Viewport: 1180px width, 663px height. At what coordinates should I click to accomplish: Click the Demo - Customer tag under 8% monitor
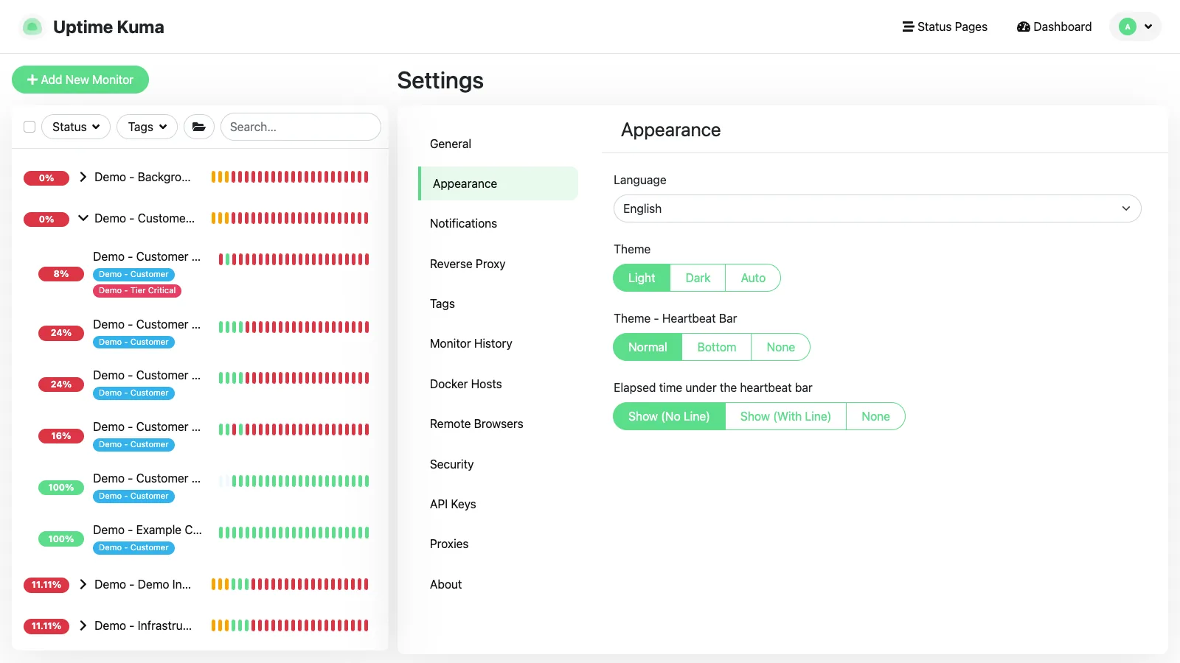(133, 274)
